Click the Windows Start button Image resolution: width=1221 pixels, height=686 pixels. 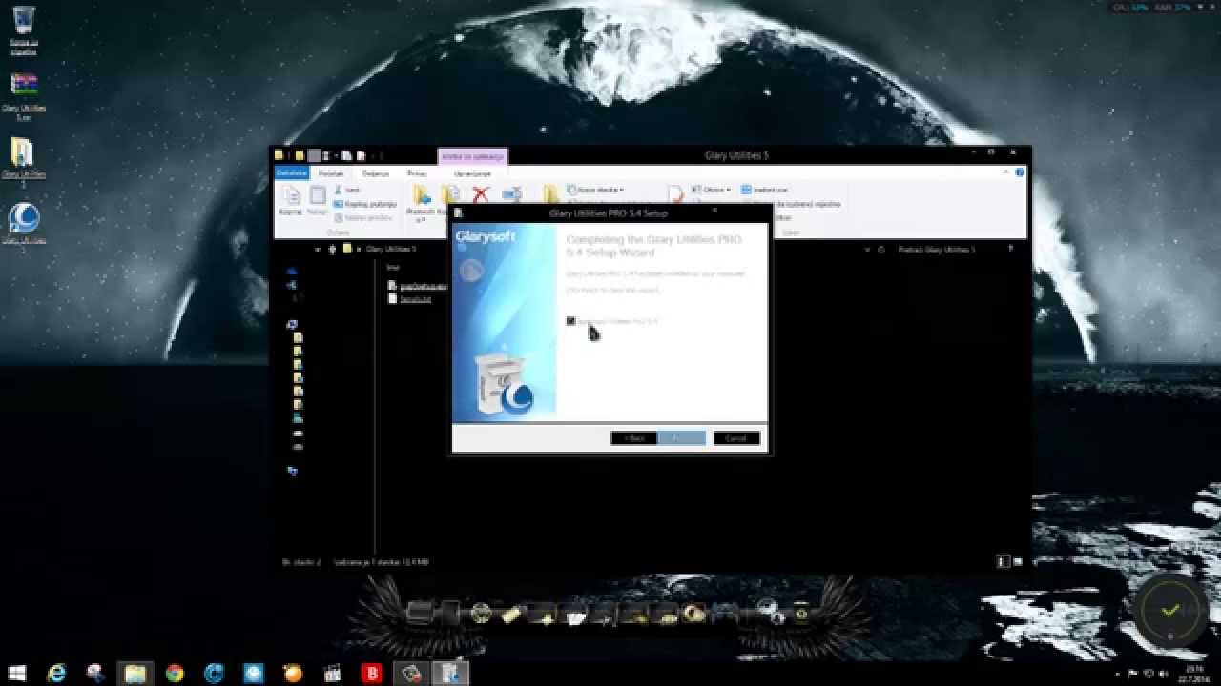pyautogui.click(x=18, y=674)
